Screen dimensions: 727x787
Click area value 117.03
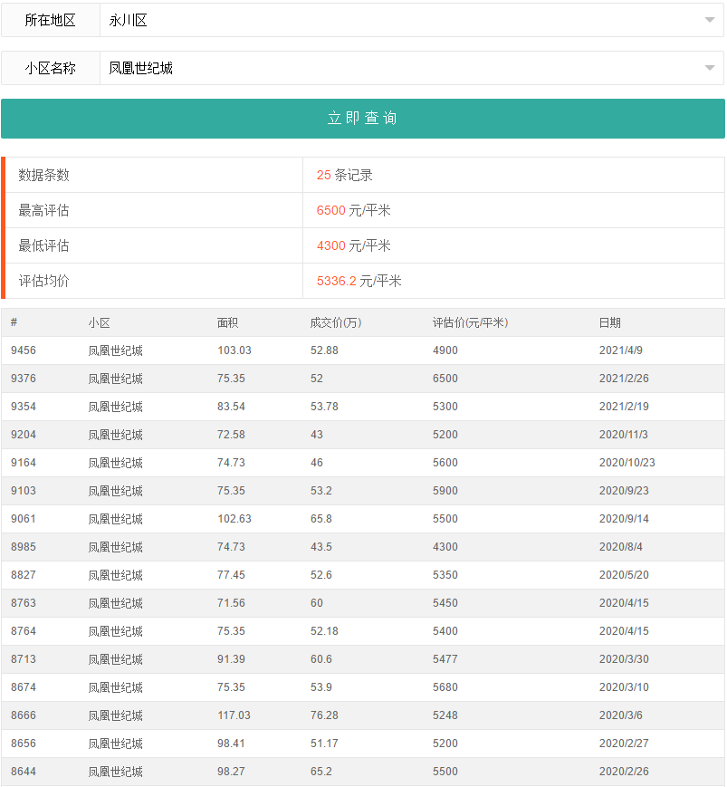coord(234,715)
